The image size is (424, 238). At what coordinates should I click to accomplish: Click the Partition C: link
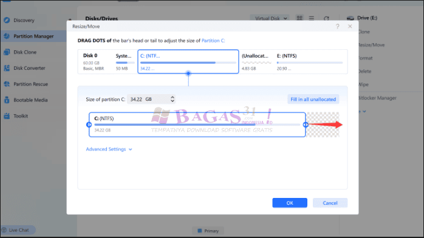pyautogui.click(x=213, y=41)
